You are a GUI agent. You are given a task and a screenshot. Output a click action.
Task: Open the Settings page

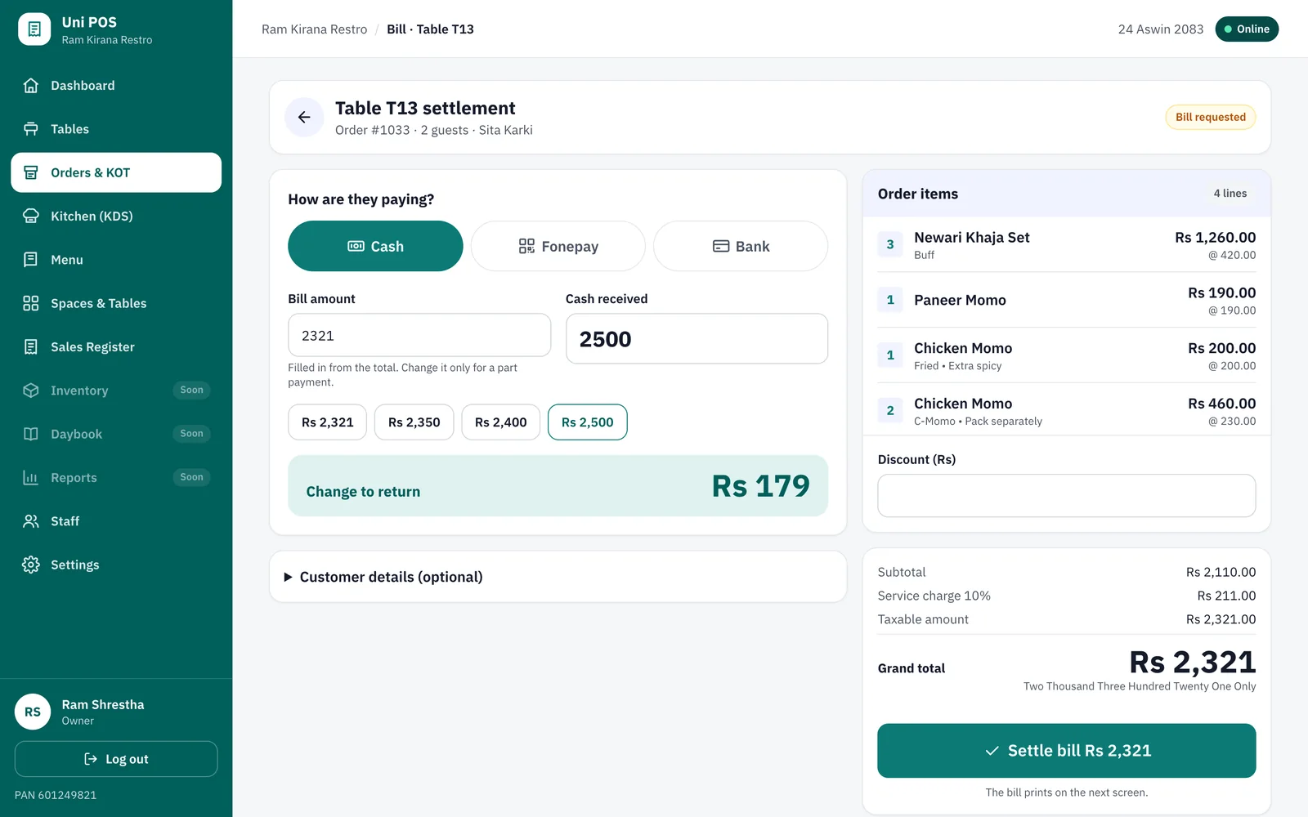coord(116,565)
